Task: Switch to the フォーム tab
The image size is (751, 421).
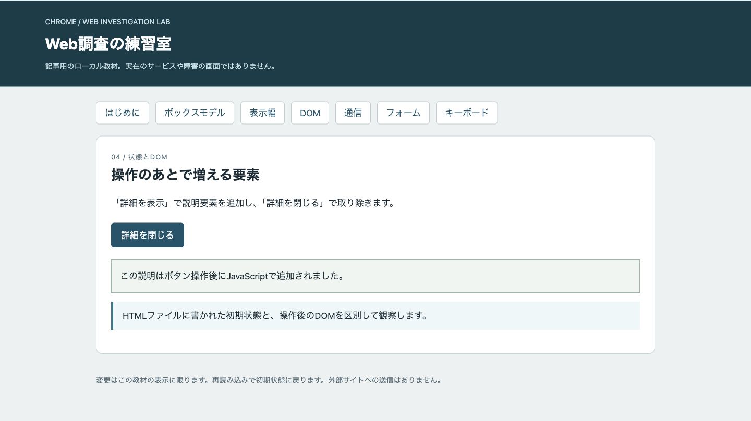Action: pos(403,113)
